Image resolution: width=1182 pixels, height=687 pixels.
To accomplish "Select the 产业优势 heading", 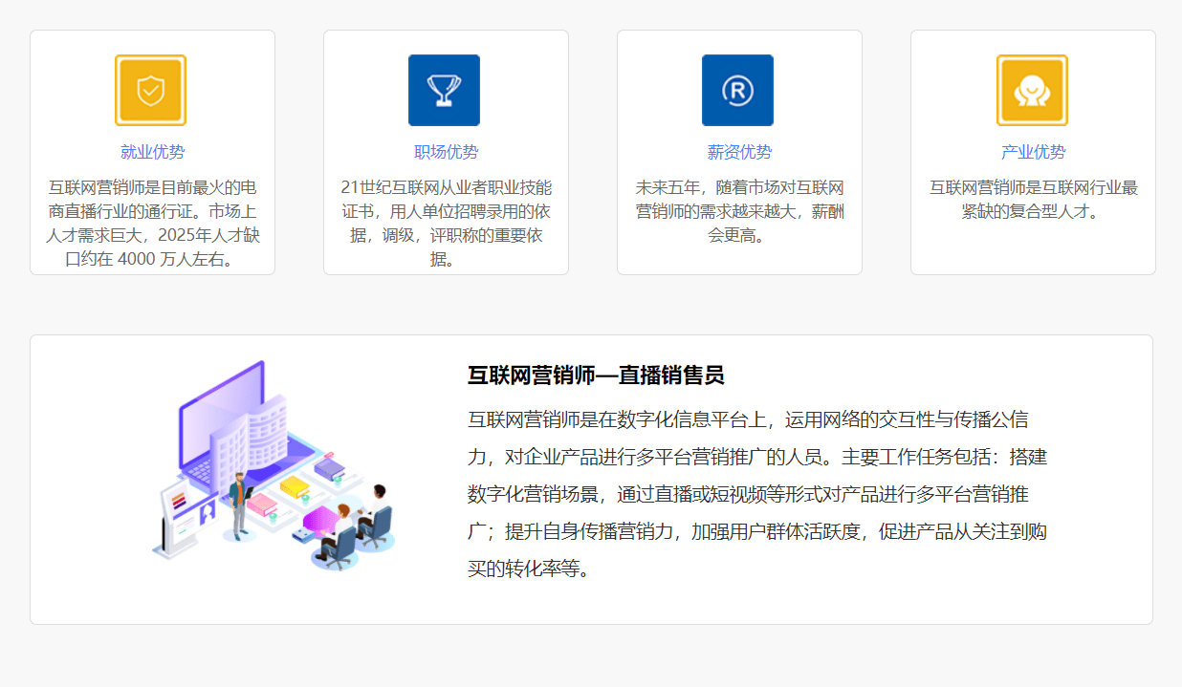I will pyautogui.click(x=1033, y=152).
